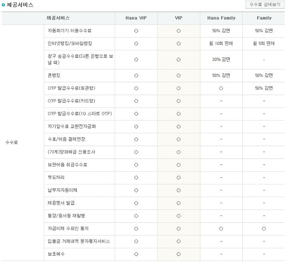Screen dimensions: 288x262
Task: Click VIP circle in 1Q 스마트 OTP row
Action: 178,114
